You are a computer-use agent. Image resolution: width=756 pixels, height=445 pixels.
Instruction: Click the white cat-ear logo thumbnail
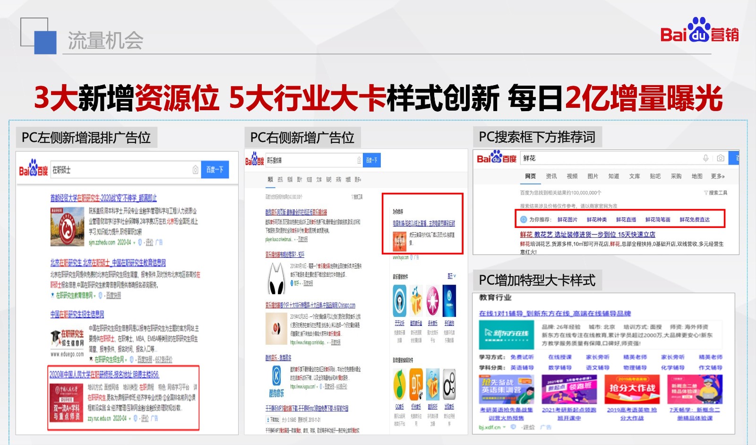click(276, 279)
